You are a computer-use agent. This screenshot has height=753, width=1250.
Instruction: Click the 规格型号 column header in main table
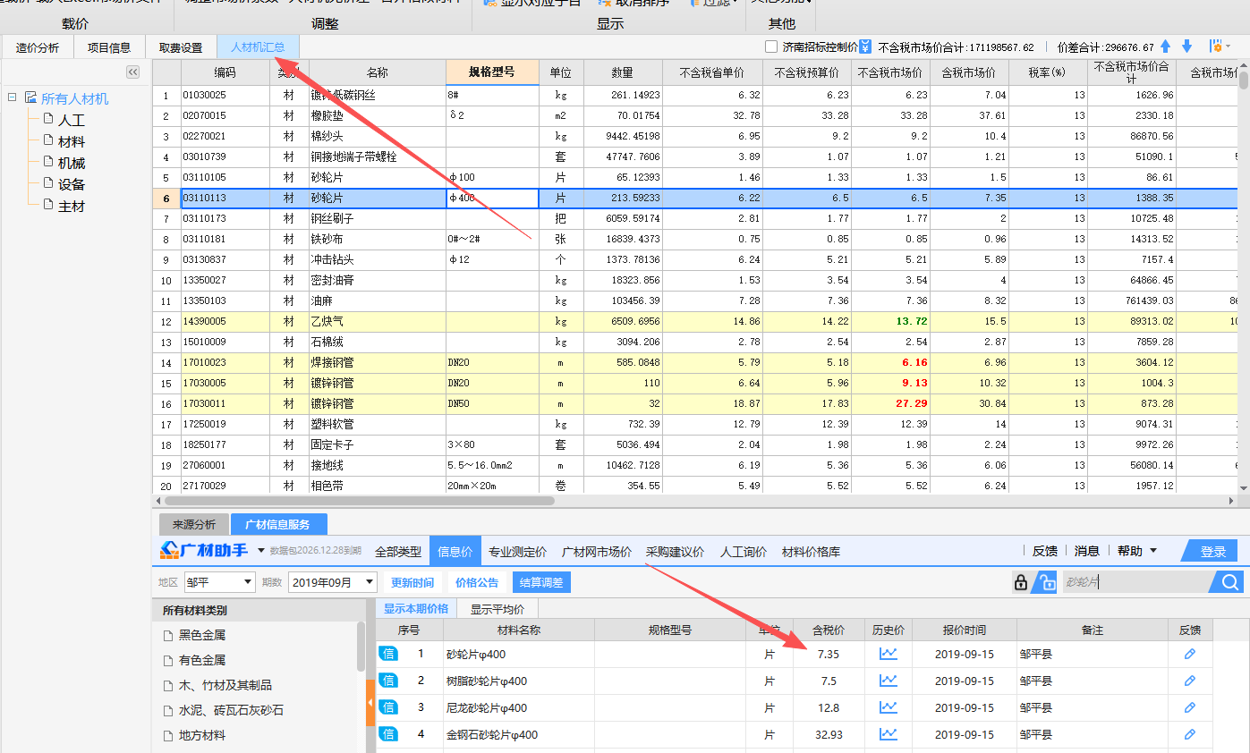pos(492,72)
